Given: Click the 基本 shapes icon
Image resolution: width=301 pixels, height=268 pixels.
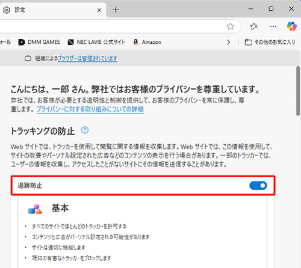Looking at the screenshot, I should [x=35, y=209].
